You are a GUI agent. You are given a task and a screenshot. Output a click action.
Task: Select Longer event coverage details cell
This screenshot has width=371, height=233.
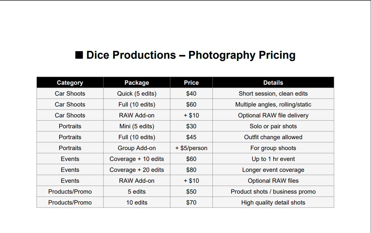[x=273, y=170]
